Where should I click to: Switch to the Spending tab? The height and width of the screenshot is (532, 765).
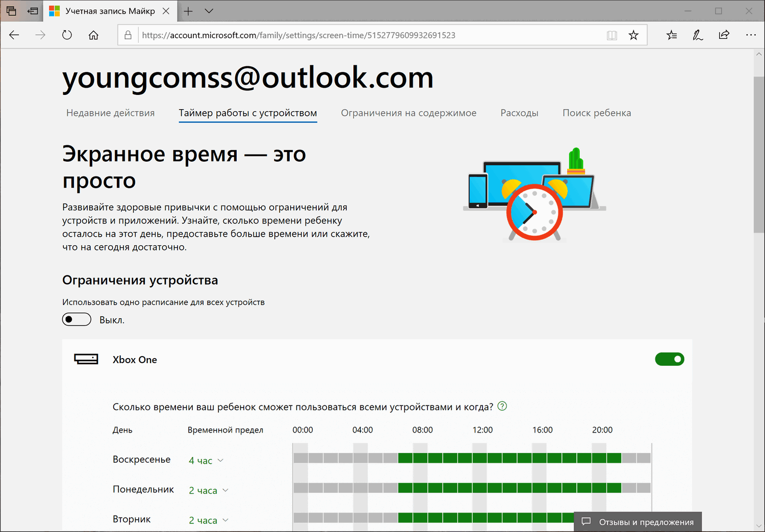click(519, 113)
